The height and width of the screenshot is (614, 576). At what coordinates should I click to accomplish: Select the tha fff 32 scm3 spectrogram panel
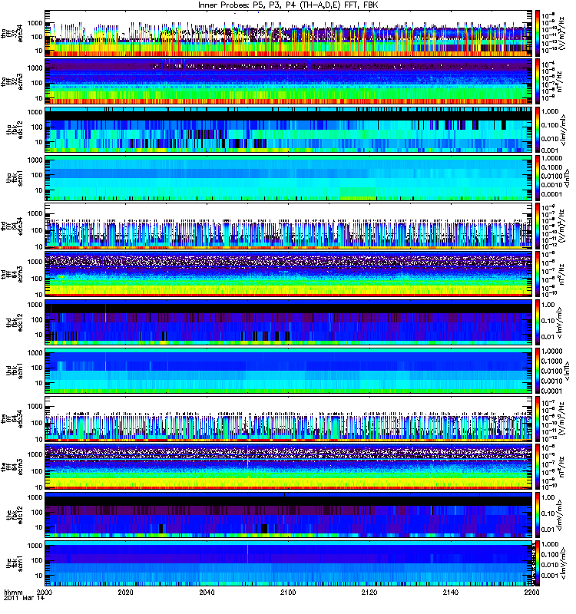[x=289, y=81]
